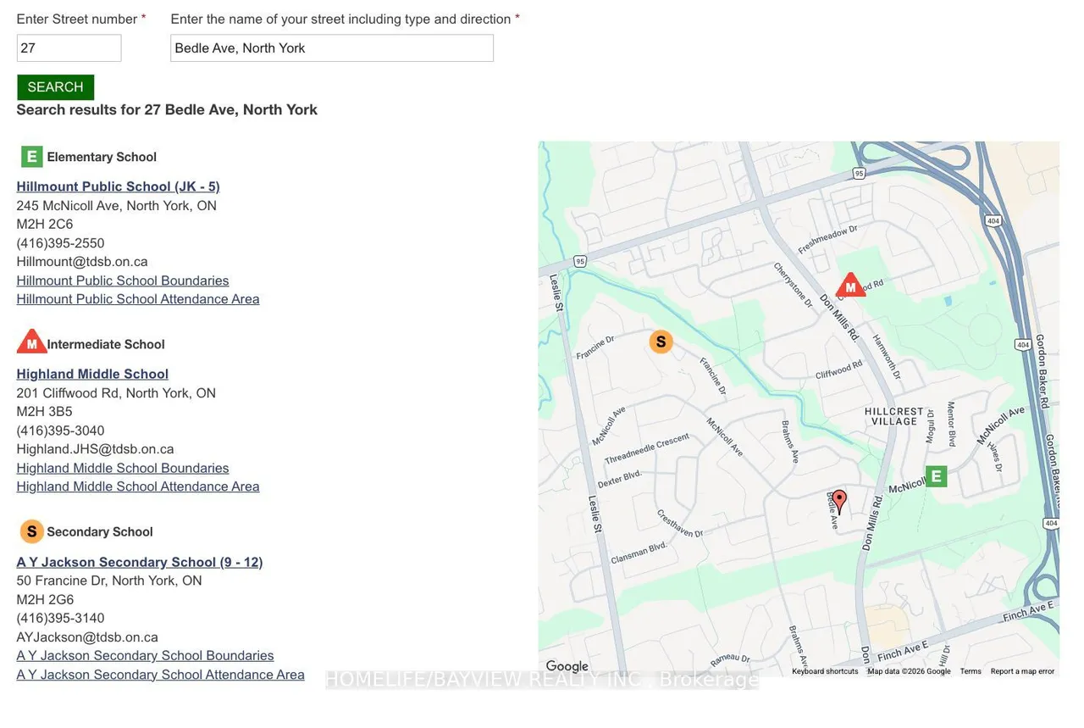Click the phone number (416)395-2550
Screen dimensions: 1084x728
pyautogui.click(x=60, y=243)
